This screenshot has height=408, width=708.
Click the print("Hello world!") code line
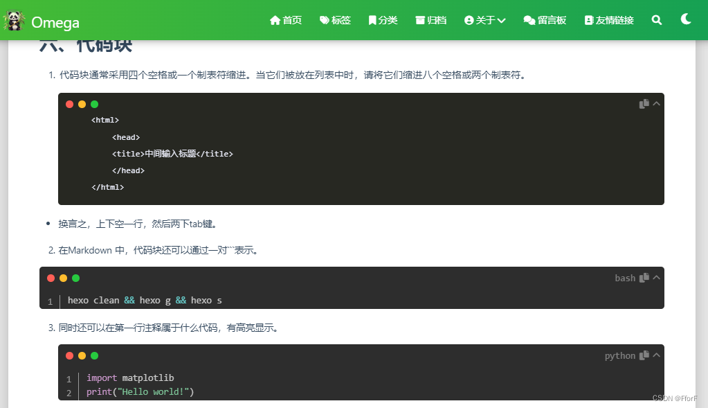140,392
